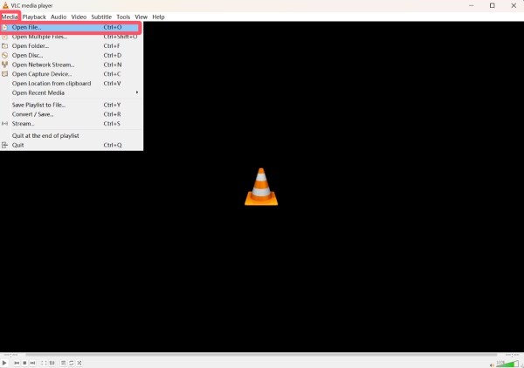Mute audio using the speaker icon
This screenshot has height=368, width=524.
(x=492, y=365)
